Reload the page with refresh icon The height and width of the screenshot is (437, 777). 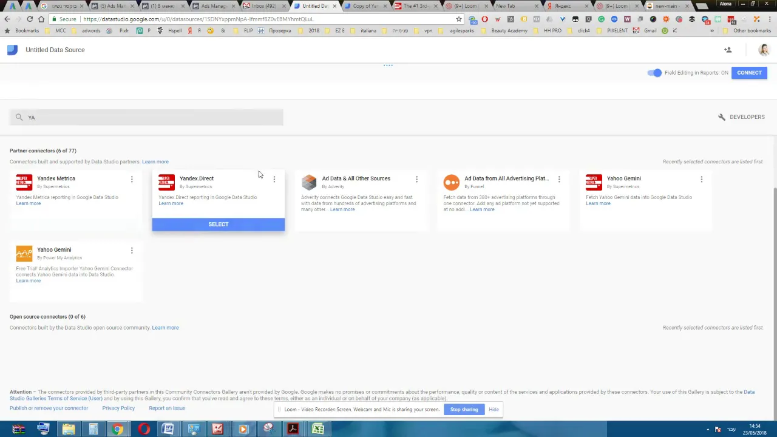coord(30,19)
